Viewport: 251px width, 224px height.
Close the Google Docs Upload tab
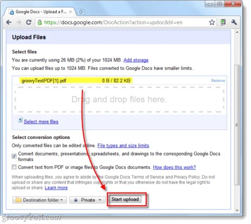click(x=70, y=12)
